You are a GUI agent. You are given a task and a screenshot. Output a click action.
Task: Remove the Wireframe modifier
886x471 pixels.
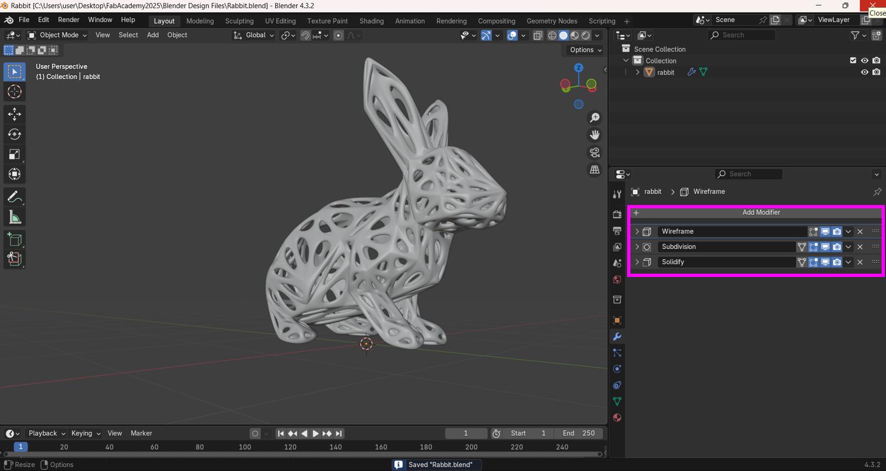click(x=860, y=231)
